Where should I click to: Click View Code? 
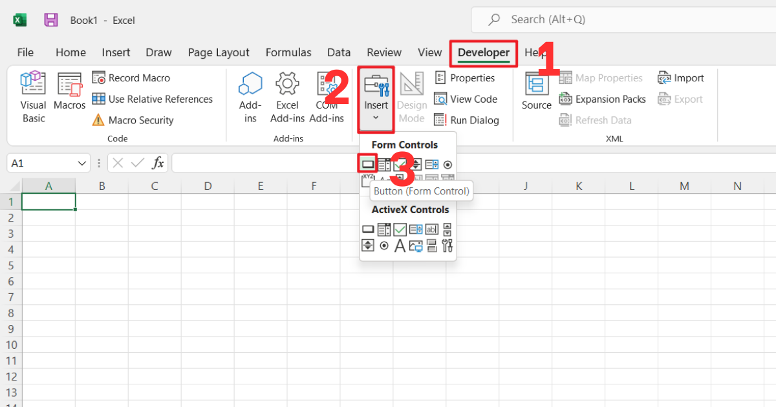pos(466,99)
